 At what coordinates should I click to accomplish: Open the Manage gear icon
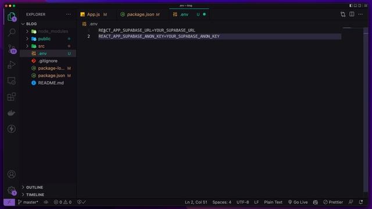click(x=12, y=190)
